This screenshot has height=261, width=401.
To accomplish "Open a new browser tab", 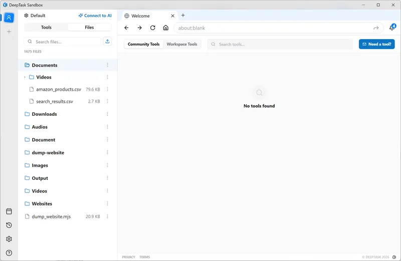I will (x=183, y=16).
